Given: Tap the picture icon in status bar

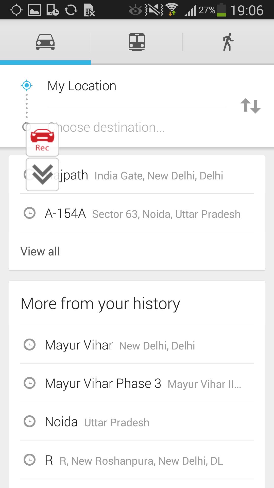Looking at the screenshot, I should tap(35, 10).
